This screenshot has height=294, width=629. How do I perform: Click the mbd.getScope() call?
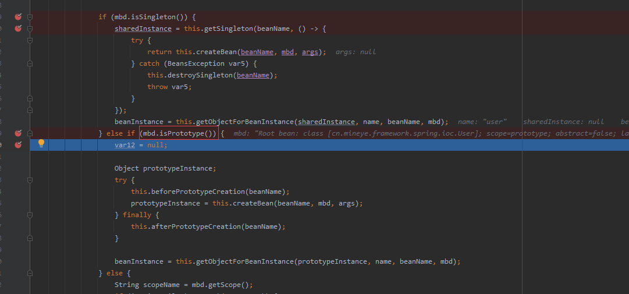[x=220, y=285]
